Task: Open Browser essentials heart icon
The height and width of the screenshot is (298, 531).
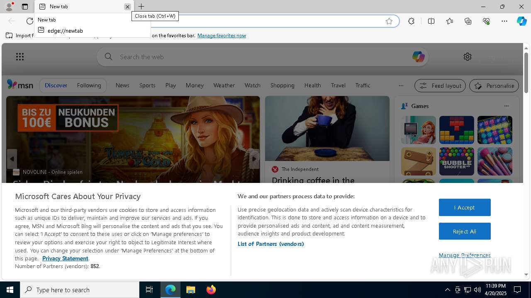Action: pyautogui.click(x=486, y=21)
